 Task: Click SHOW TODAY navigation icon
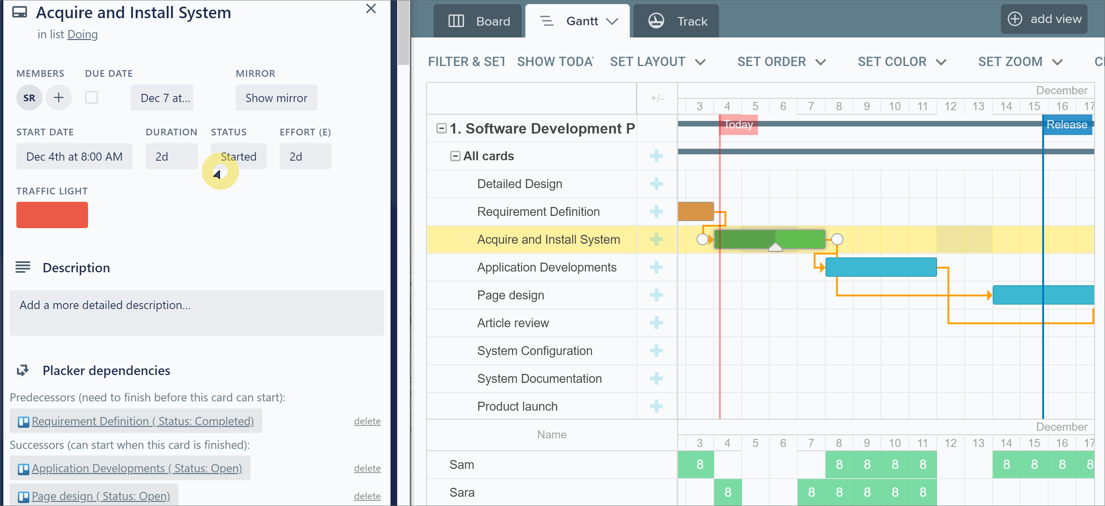(x=555, y=62)
